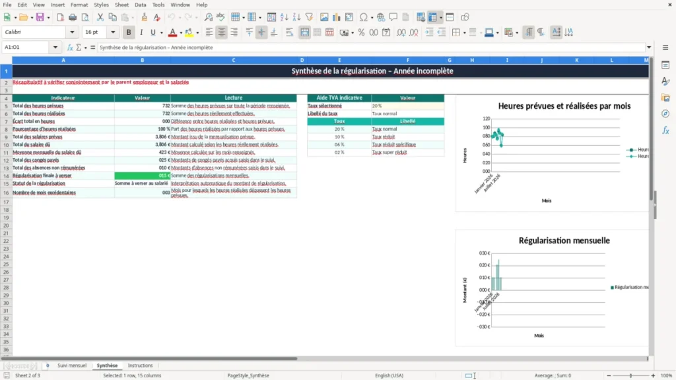
Task: Open the Font Size dropdown
Action: coord(113,32)
